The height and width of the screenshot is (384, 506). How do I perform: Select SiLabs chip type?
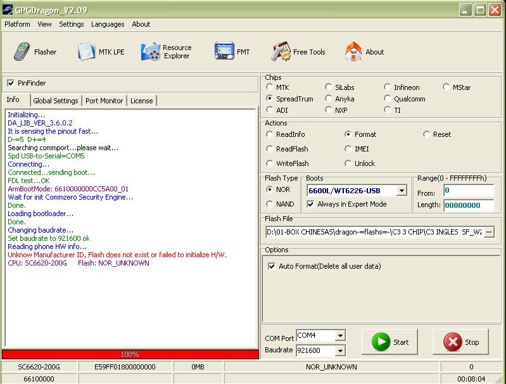click(329, 87)
